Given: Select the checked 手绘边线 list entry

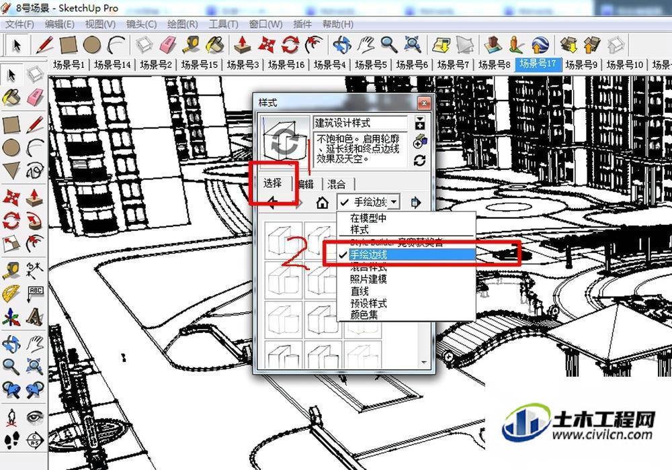Looking at the screenshot, I should tap(407, 254).
